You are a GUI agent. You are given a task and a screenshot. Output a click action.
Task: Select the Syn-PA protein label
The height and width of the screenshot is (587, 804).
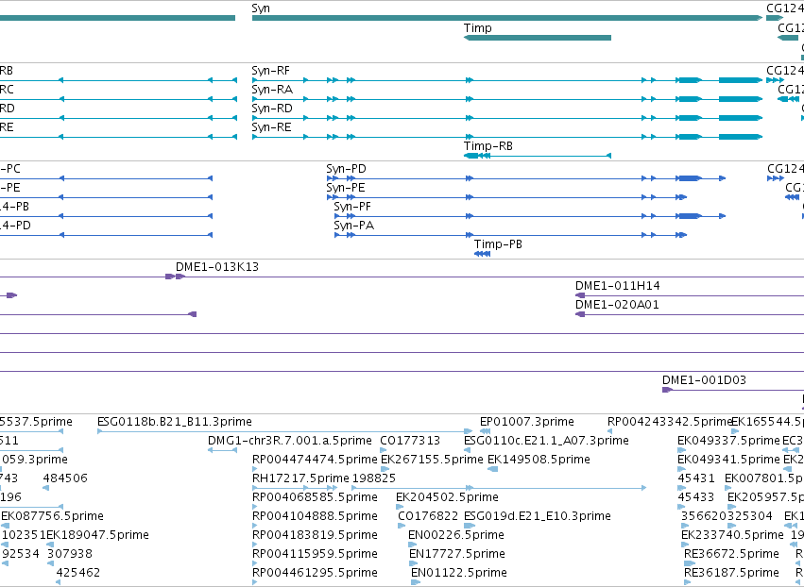(x=353, y=226)
